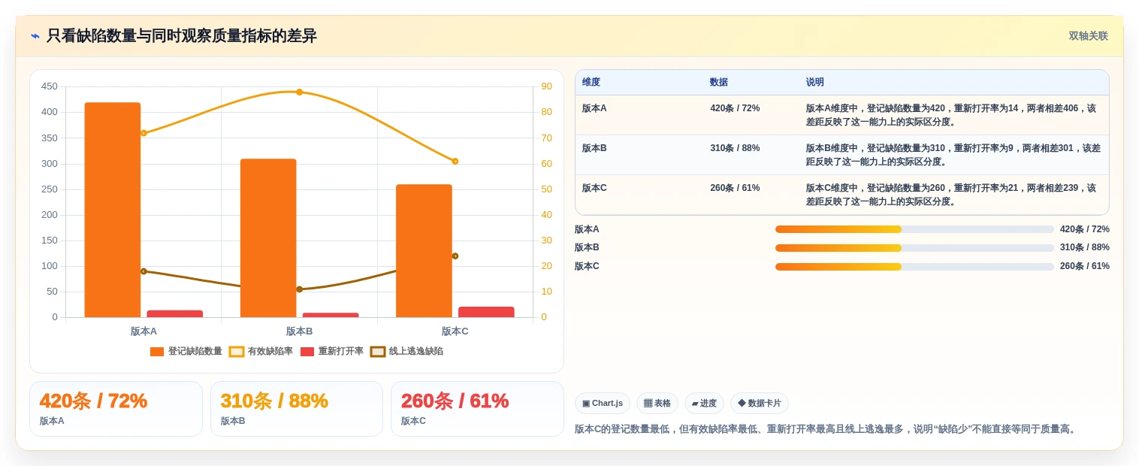The image size is (1139, 466).
Task: Click the blue lightning icon in the header
Action: click(x=35, y=36)
